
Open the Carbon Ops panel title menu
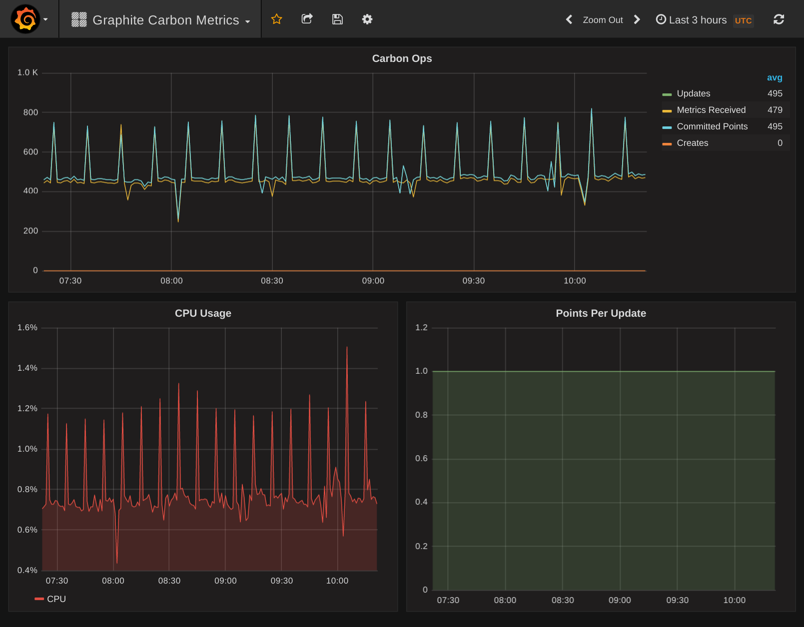(402, 58)
